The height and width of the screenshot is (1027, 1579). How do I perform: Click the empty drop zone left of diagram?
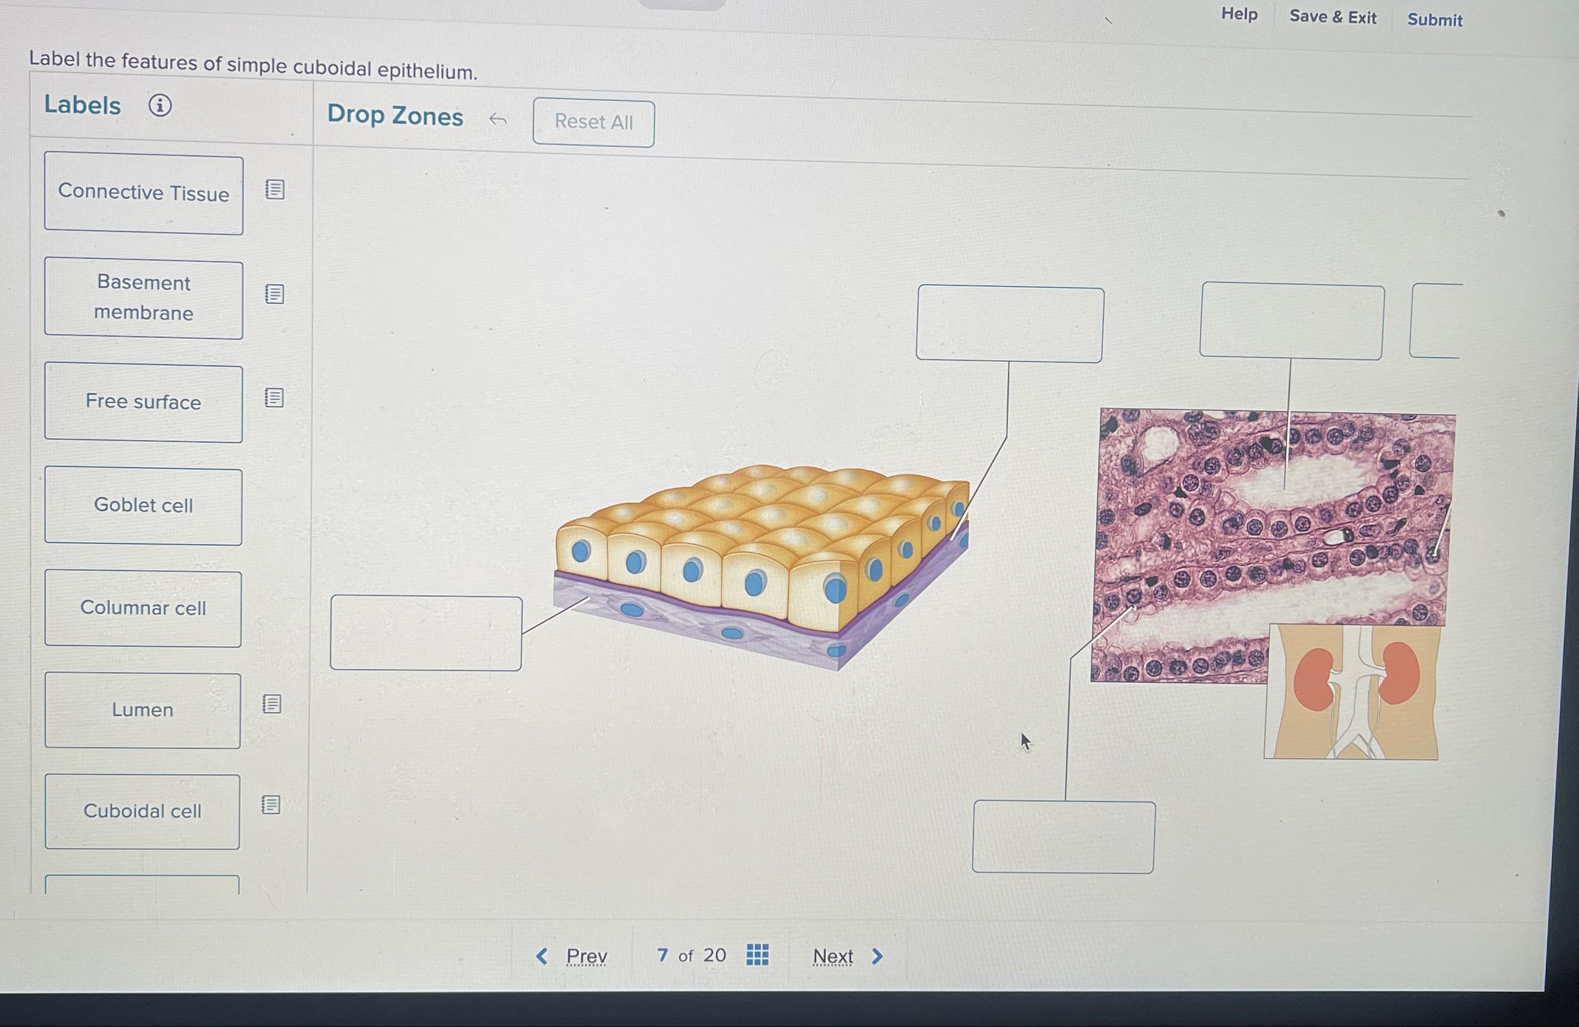point(426,633)
